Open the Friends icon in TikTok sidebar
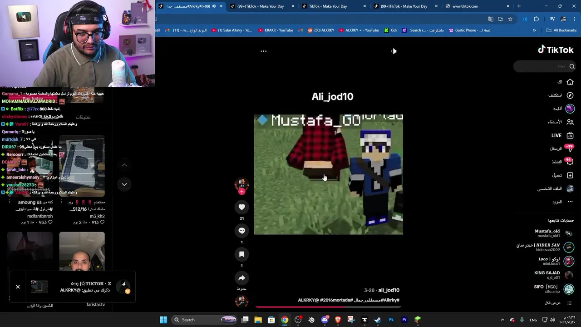The width and height of the screenshot is (581, 327). (570, 122)
